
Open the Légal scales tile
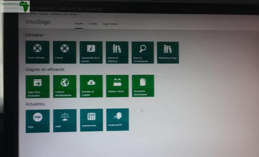click(x=65, y=120)
